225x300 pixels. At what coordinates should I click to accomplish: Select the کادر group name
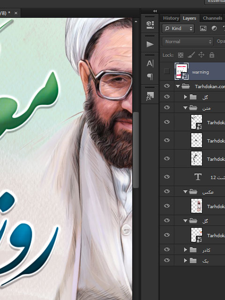(206, 250)
